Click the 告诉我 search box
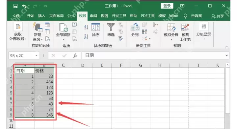The width and height of the screenshot is (237, 129). point(196,16)
